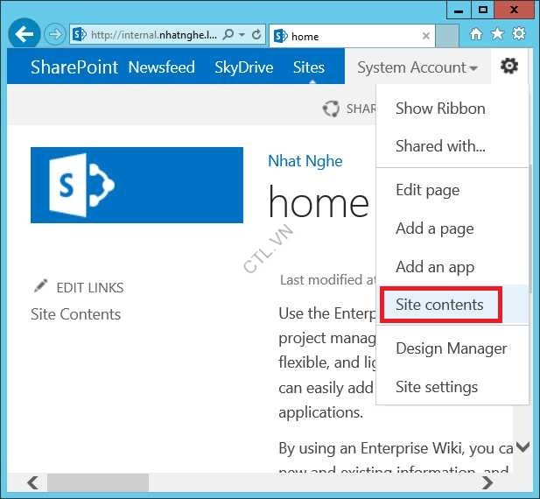The height and width of the screenshot is (499, 540).
Task: Click the Refresh page icon
Action: click(x=256, y=34)
